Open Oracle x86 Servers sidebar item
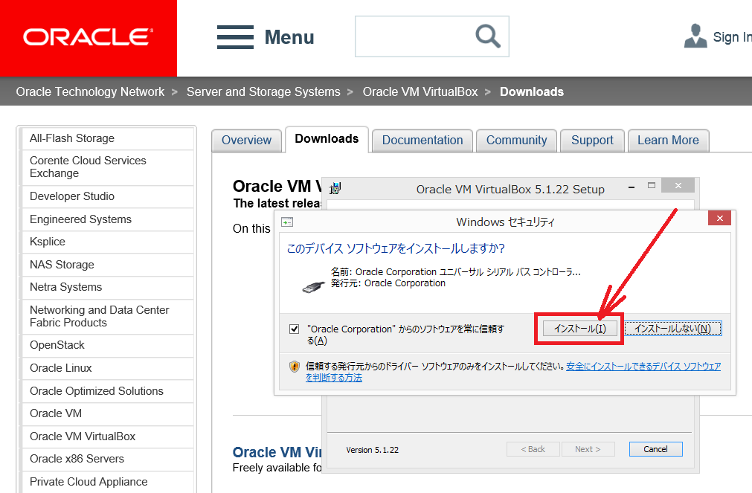752x493 pixels. tap(108, 460)
